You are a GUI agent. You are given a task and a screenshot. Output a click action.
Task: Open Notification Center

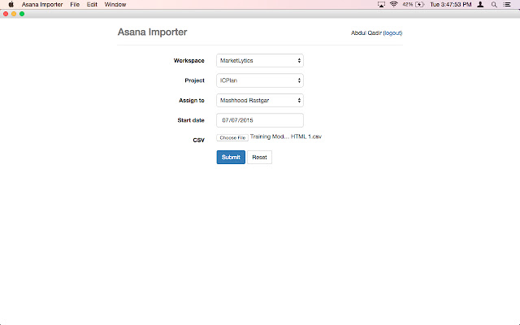(507, 4)
